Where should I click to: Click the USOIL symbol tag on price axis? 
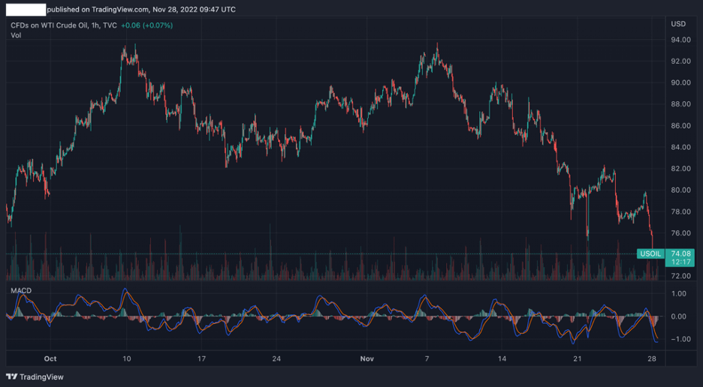pos(650,254)
